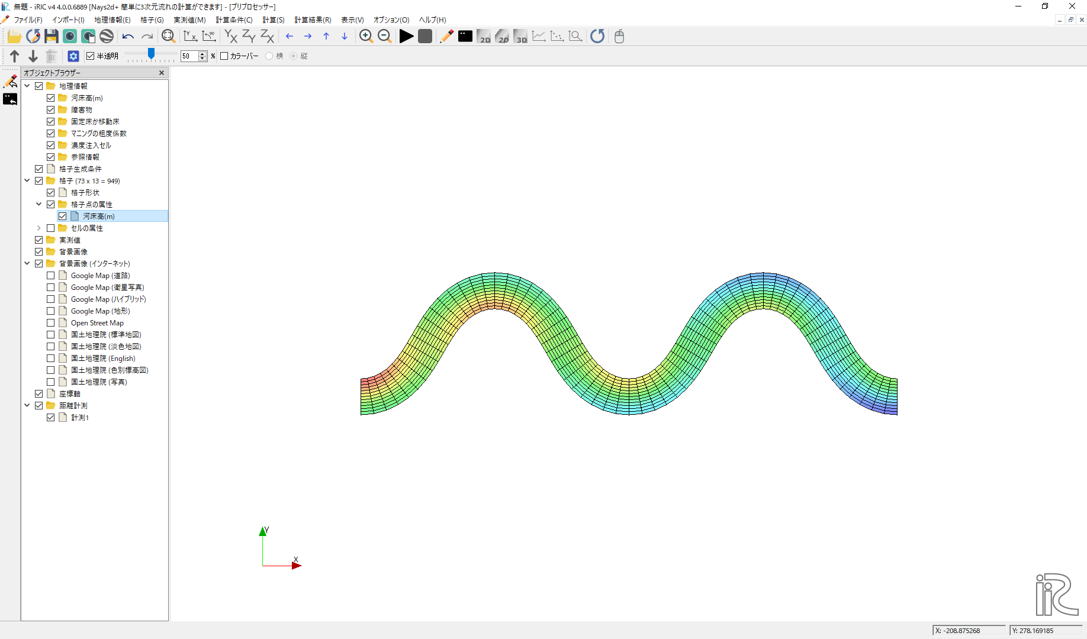Image resolution: width=1087 pixels, height=639 pixels.
Task: Move the selected item down in browser
Action: pos(33,56)
